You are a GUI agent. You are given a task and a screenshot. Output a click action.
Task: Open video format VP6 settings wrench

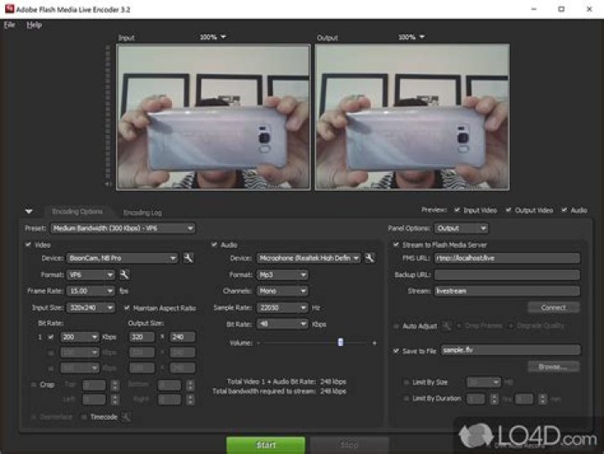[x=123, y=274]
